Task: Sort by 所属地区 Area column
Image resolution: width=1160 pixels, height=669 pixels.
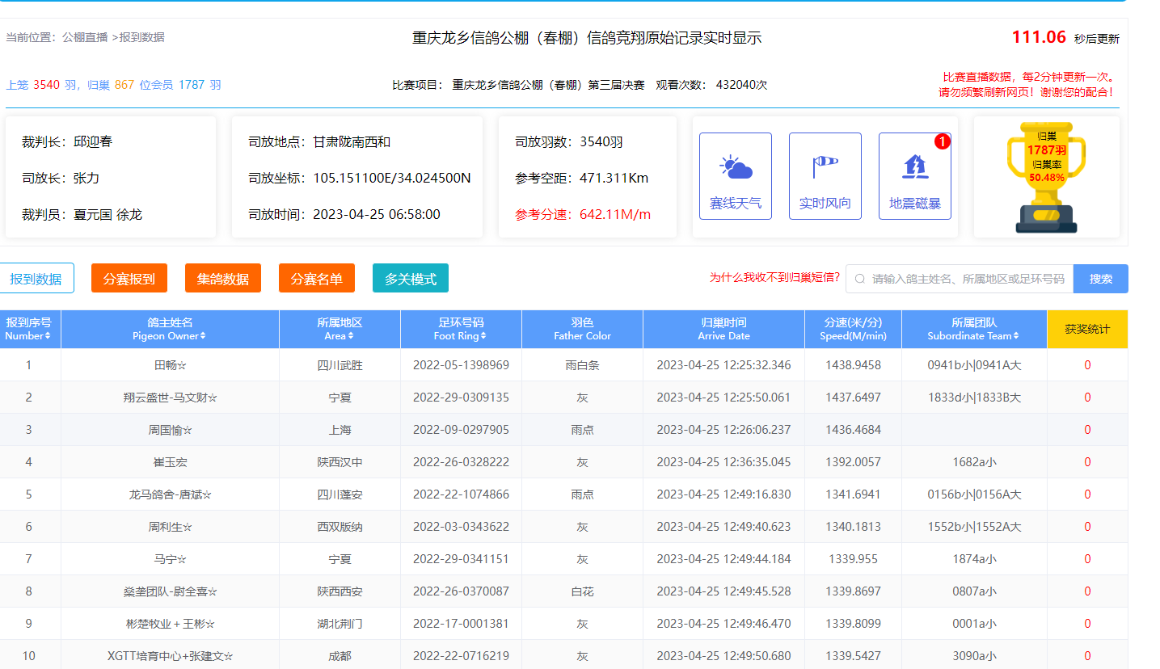Action: point(350,336)
